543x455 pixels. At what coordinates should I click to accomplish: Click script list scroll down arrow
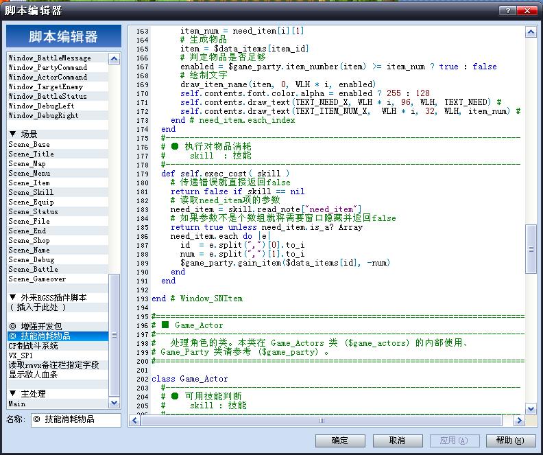(114, 403)
